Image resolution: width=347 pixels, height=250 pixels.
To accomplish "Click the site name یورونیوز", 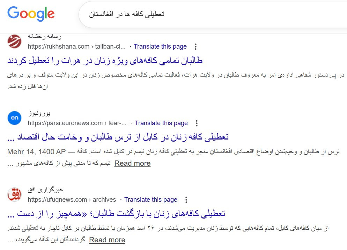I will [39, 114].
